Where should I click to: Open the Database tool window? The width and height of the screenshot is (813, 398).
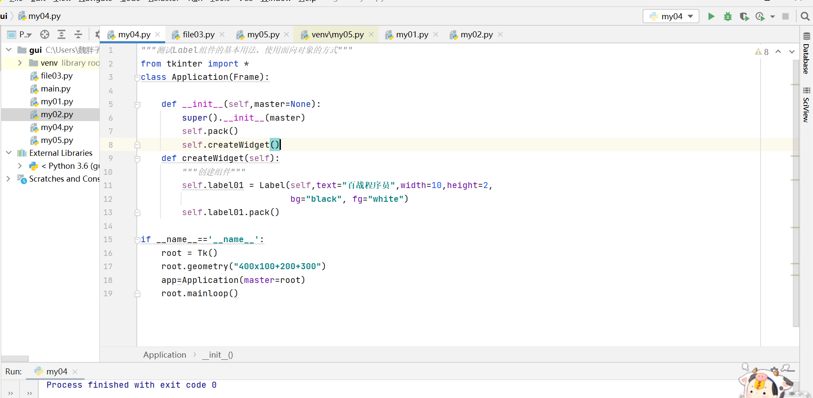pyautogui.click(x=806, y=53)
